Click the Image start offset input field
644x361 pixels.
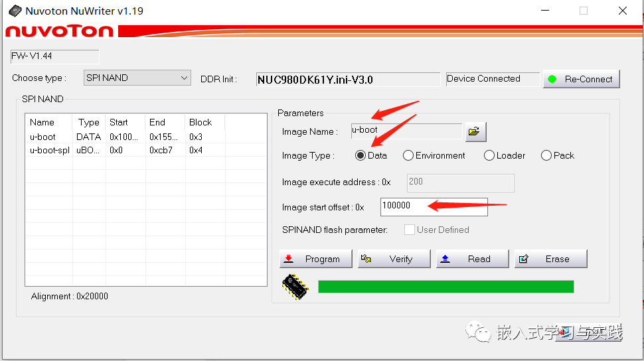pyautogui.click(x=434, y=206)
